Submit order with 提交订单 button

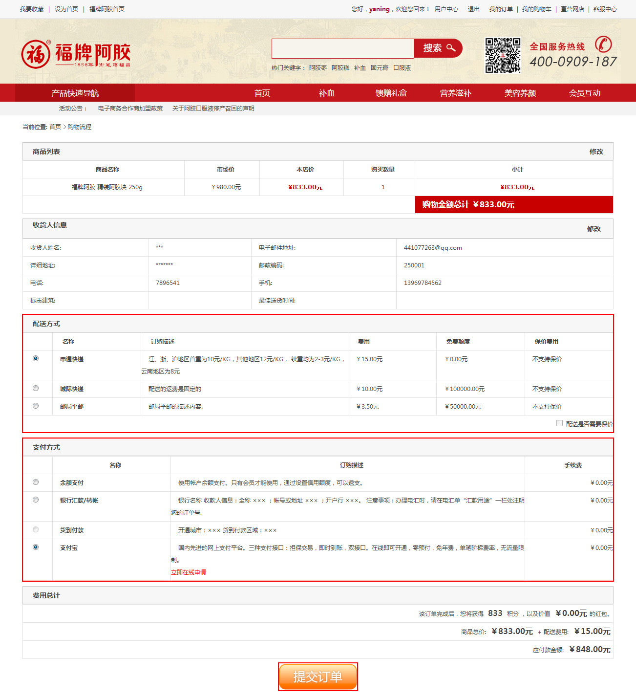coord(318,677)
